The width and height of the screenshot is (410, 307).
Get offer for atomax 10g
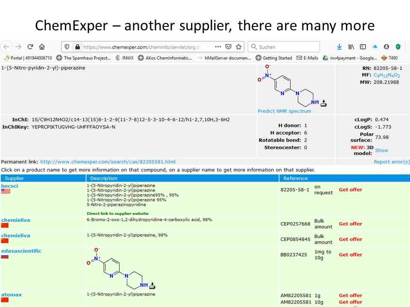pyautogui.click(x=350, y=302)
